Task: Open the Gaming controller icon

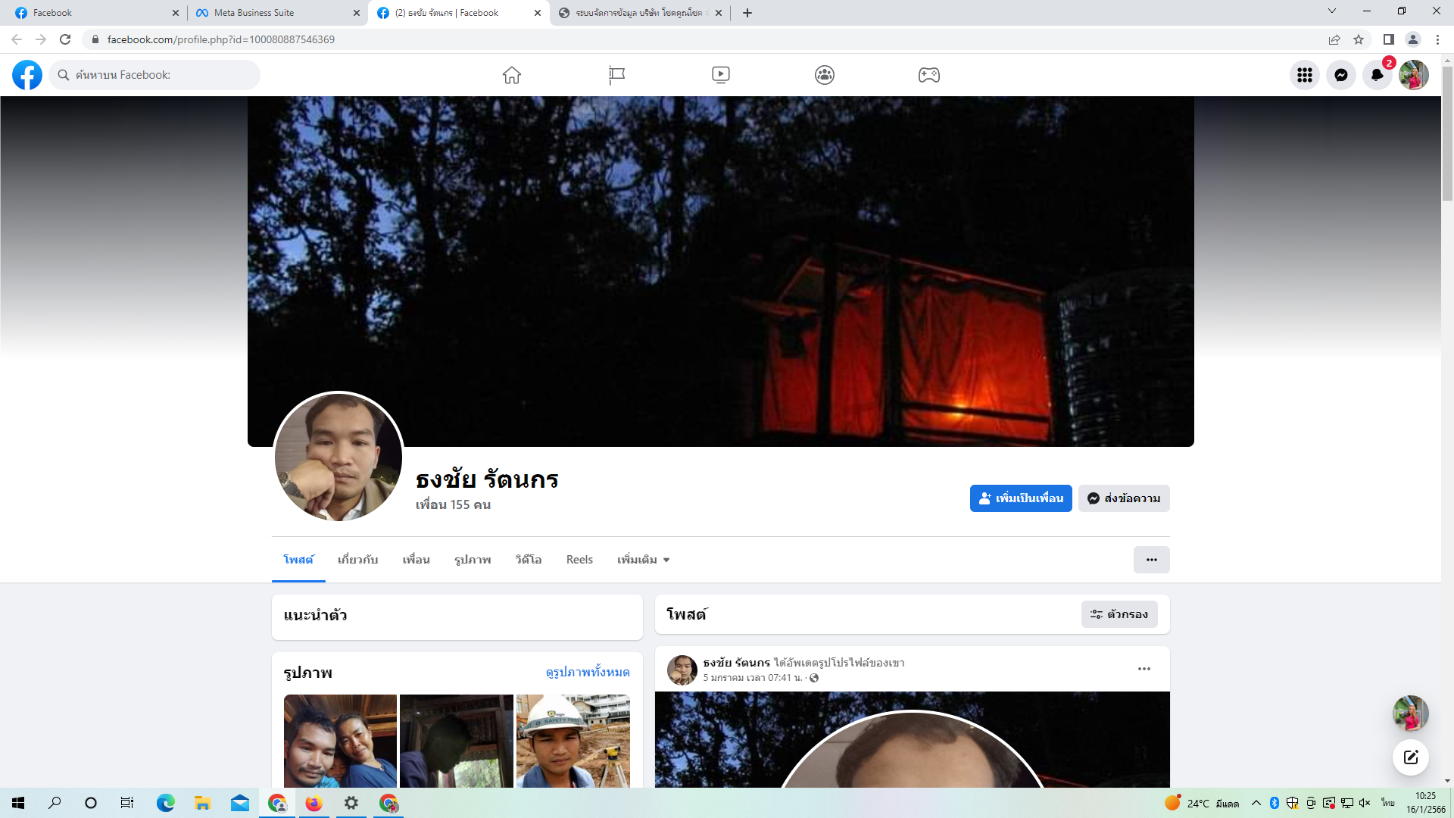Action: tap(928, 75)
